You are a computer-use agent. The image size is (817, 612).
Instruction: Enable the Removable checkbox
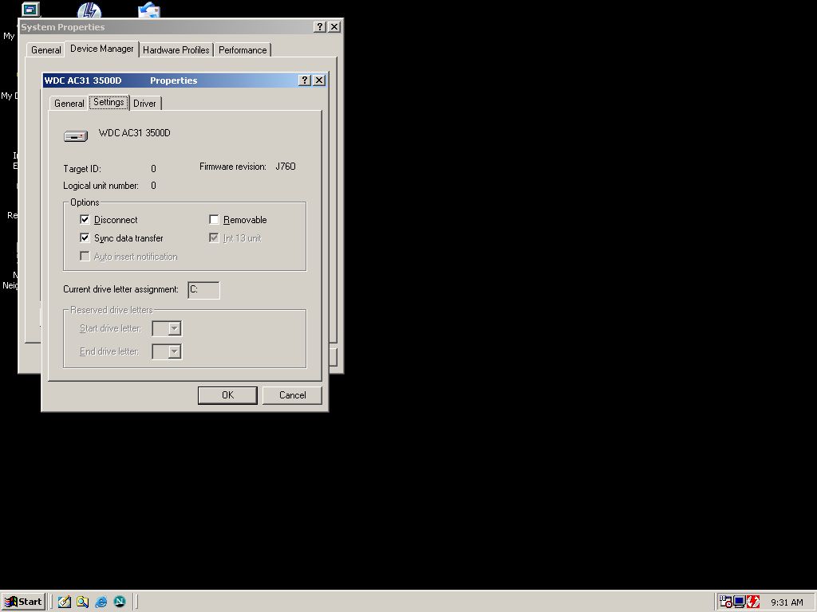[214, 220]
